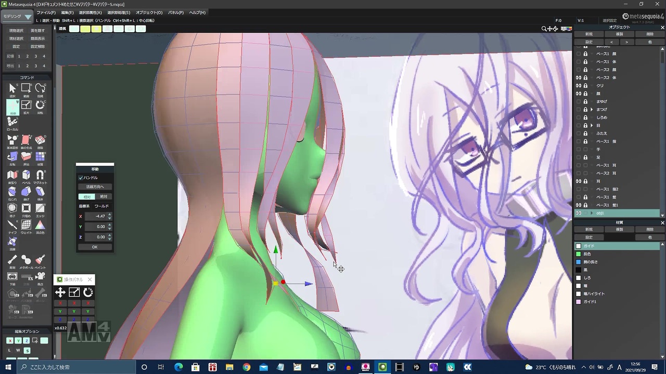Open the ワールド coordinate system dropdown

pos(101,206)
